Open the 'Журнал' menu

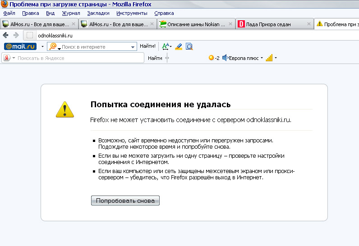coord(71,13)
